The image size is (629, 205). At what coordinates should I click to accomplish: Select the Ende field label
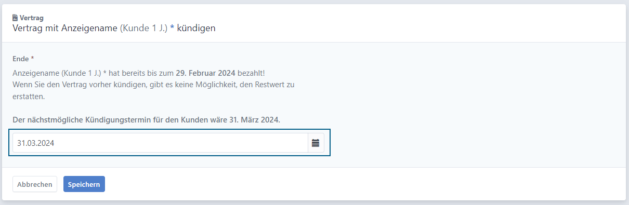(21, 59)
